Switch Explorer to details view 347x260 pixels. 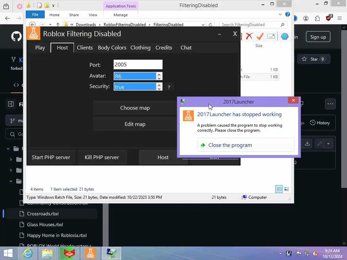click(279, 189)
